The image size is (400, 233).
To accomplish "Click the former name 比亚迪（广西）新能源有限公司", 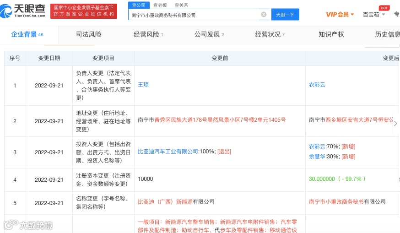I will pyautogui.click(x=176, y=202).
